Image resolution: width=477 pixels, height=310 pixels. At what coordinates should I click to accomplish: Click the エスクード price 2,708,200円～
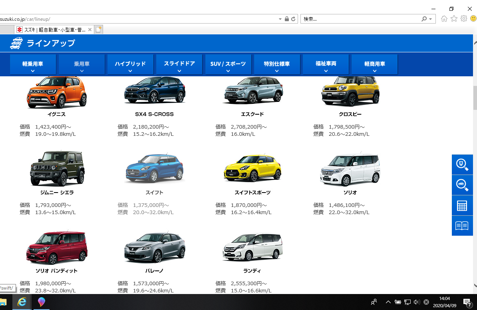pyautogui.click(x=249, y=127)
